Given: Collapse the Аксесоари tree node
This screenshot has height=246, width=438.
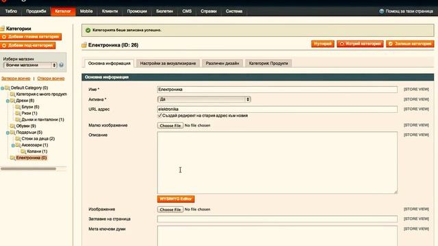Looking at the screenshot, I should click(13, 146).
